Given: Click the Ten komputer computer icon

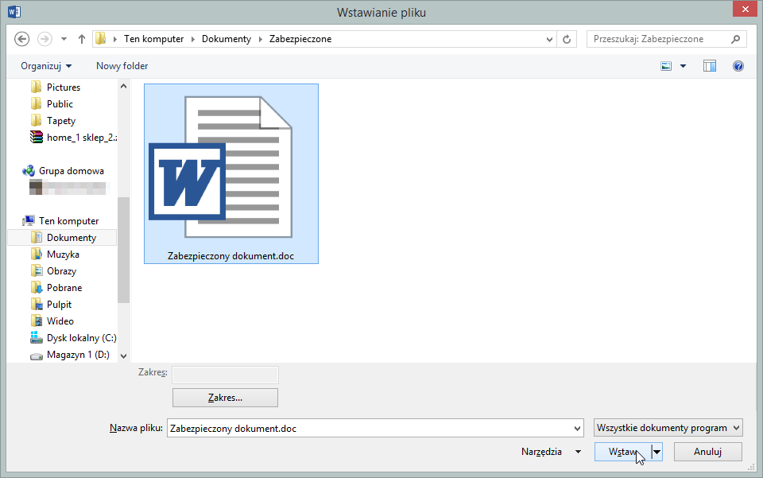Looking at the screenshot, I should (x=29, y=221).
